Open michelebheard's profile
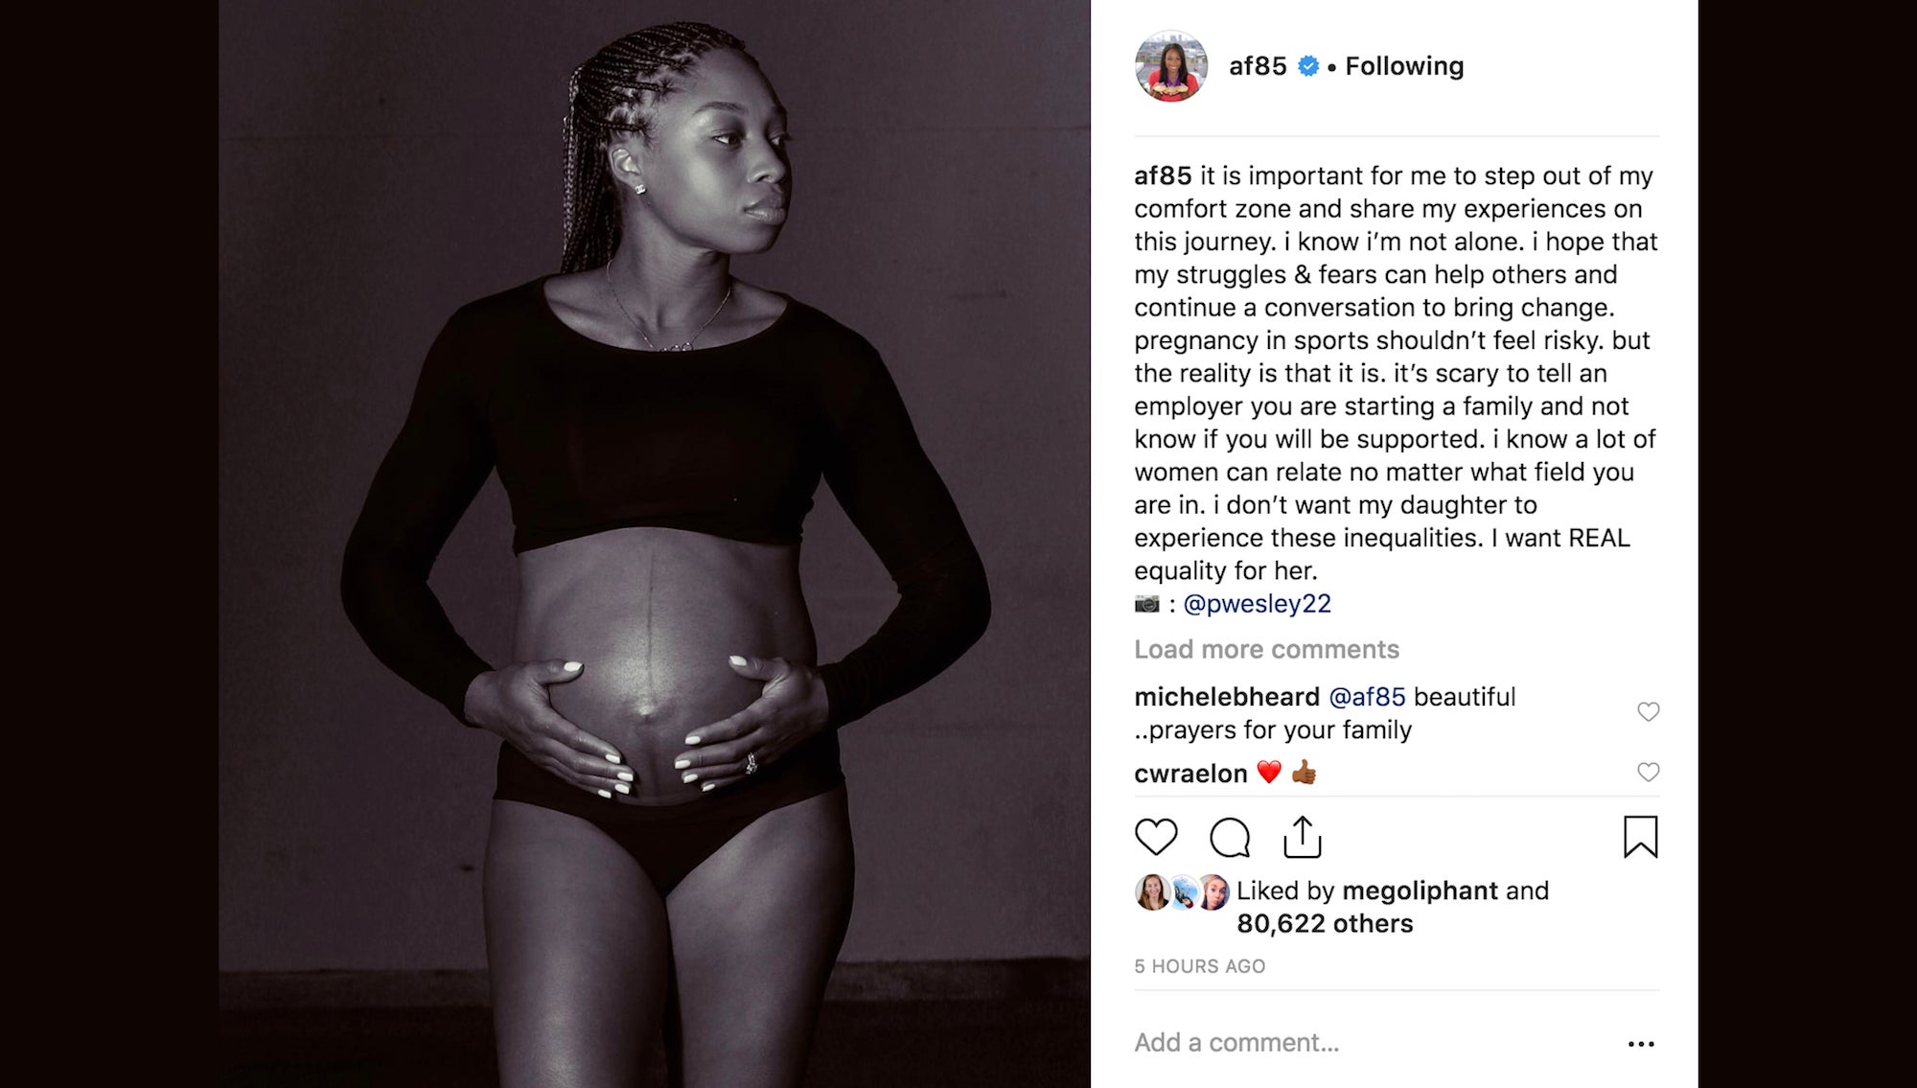The width and height of the screenshot is (1917, 1088). click(x=1227, y=697)
